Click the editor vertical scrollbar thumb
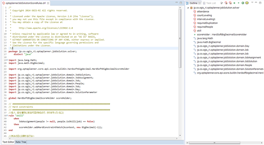The image size is (264, 145). point(180,38)
